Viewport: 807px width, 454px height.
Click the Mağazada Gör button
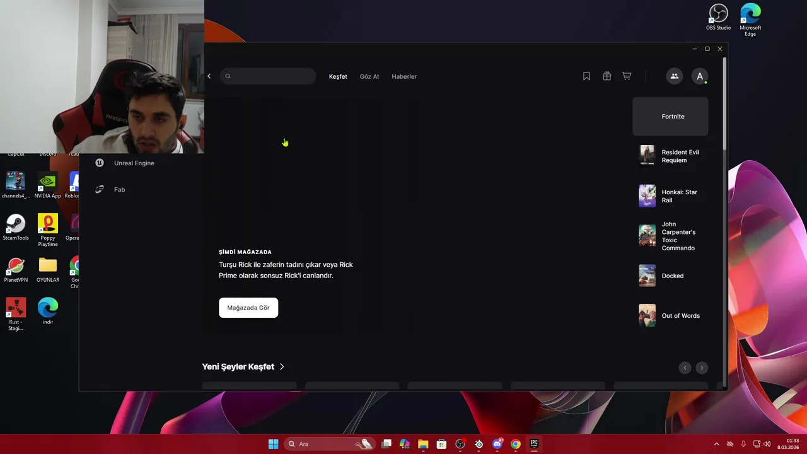pos(248,308)
